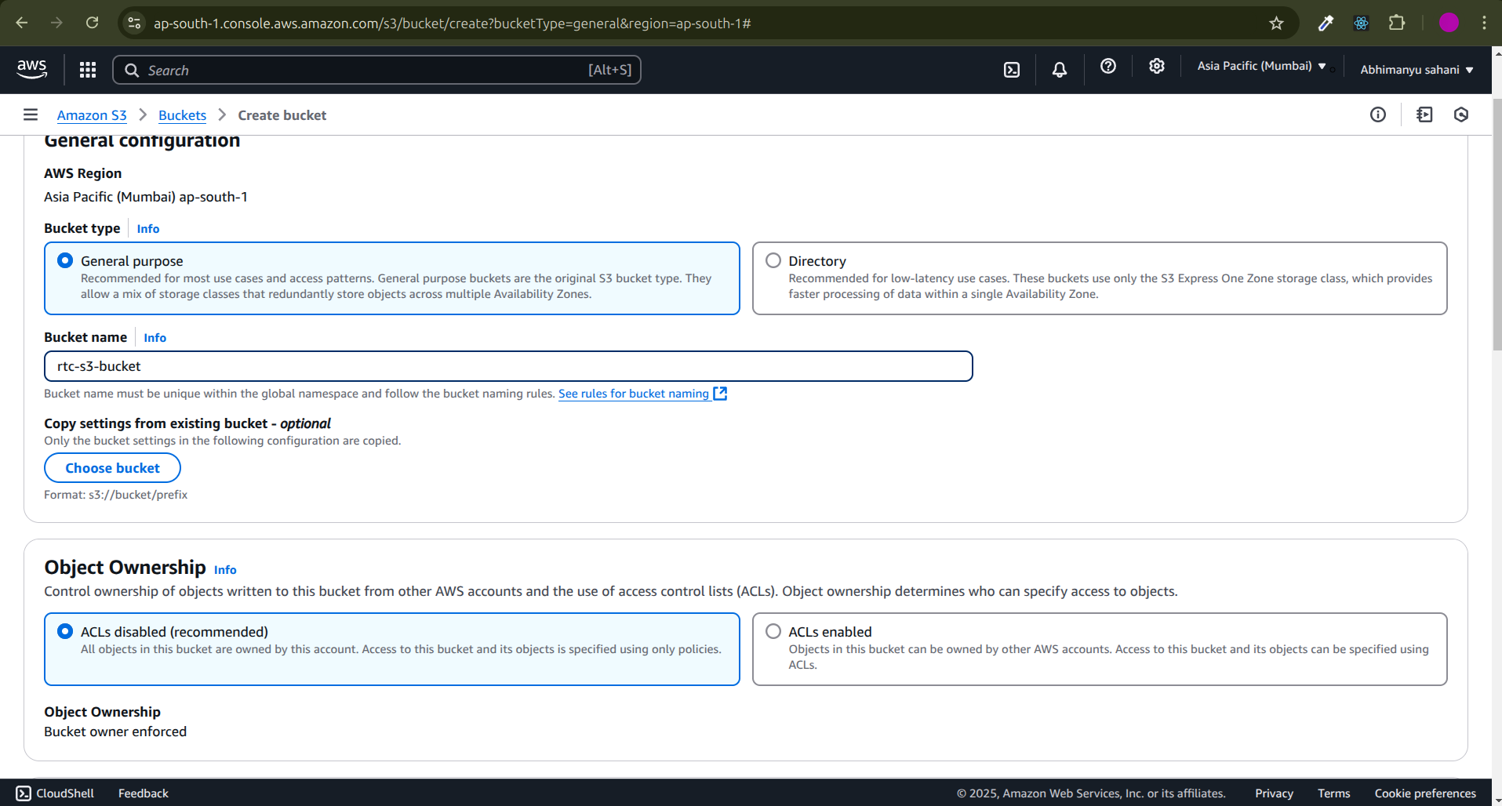Click the Choose bucket button

pos(112,468)
